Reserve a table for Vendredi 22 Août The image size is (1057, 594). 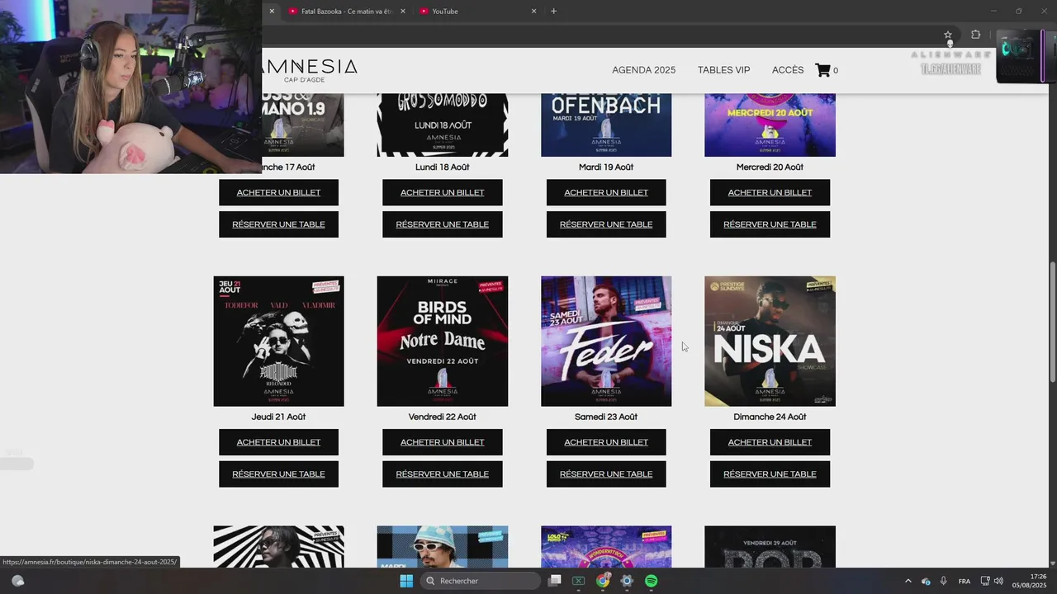(x=442, y=474)
